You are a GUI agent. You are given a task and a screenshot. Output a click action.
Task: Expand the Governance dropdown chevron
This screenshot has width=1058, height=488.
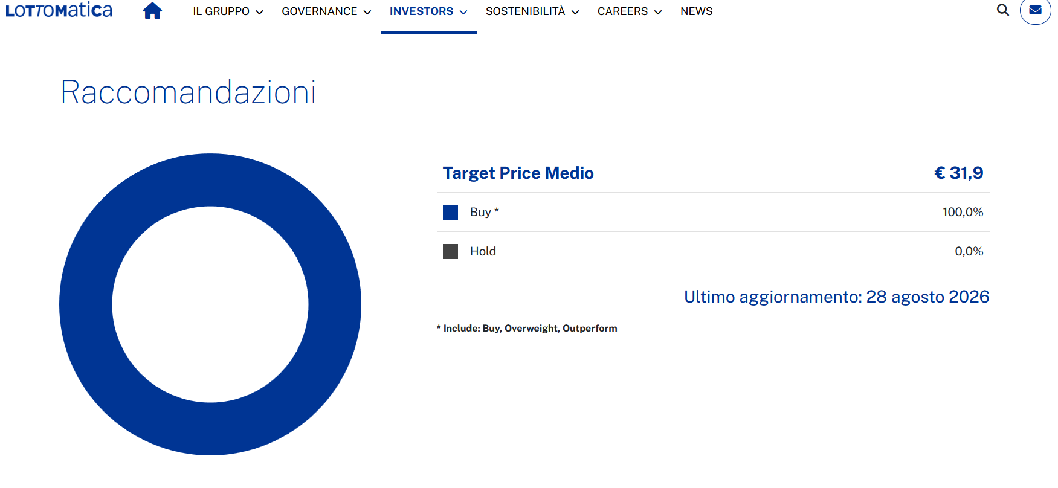click(367, 12)
